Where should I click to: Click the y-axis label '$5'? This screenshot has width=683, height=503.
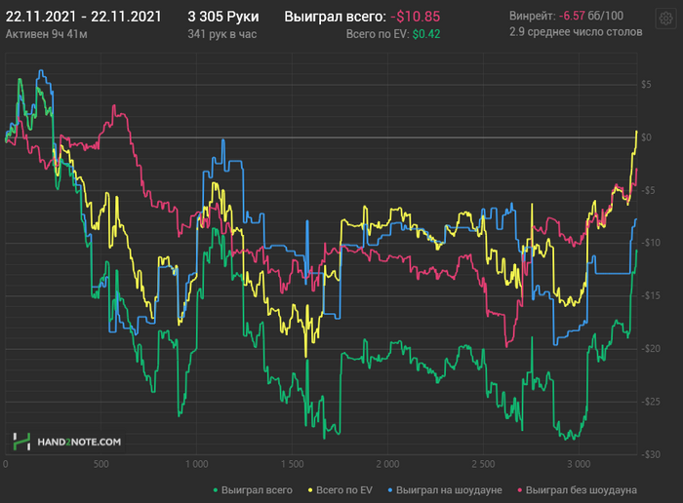[x=646, y=85]
